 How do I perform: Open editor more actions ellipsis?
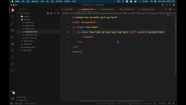[174, 9]
